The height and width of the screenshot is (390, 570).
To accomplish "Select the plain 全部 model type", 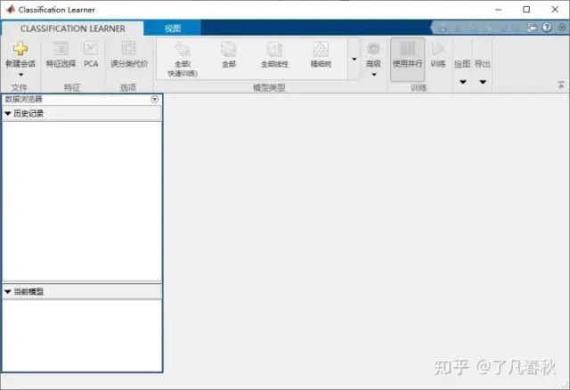I will pos(229,55).
